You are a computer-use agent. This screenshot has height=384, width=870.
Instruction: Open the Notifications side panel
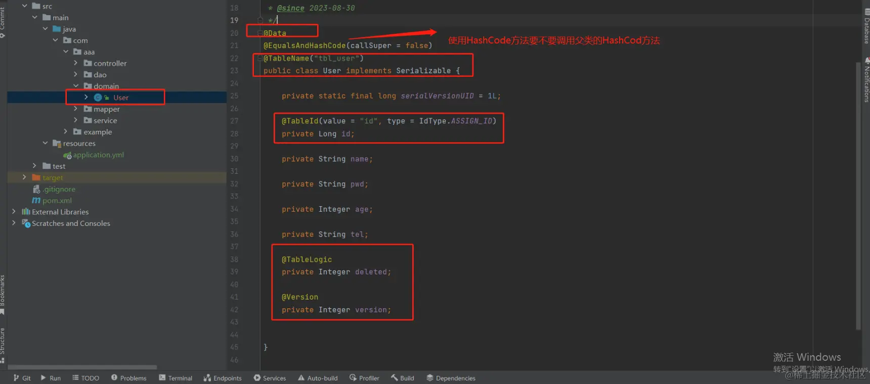click(866, 80)
